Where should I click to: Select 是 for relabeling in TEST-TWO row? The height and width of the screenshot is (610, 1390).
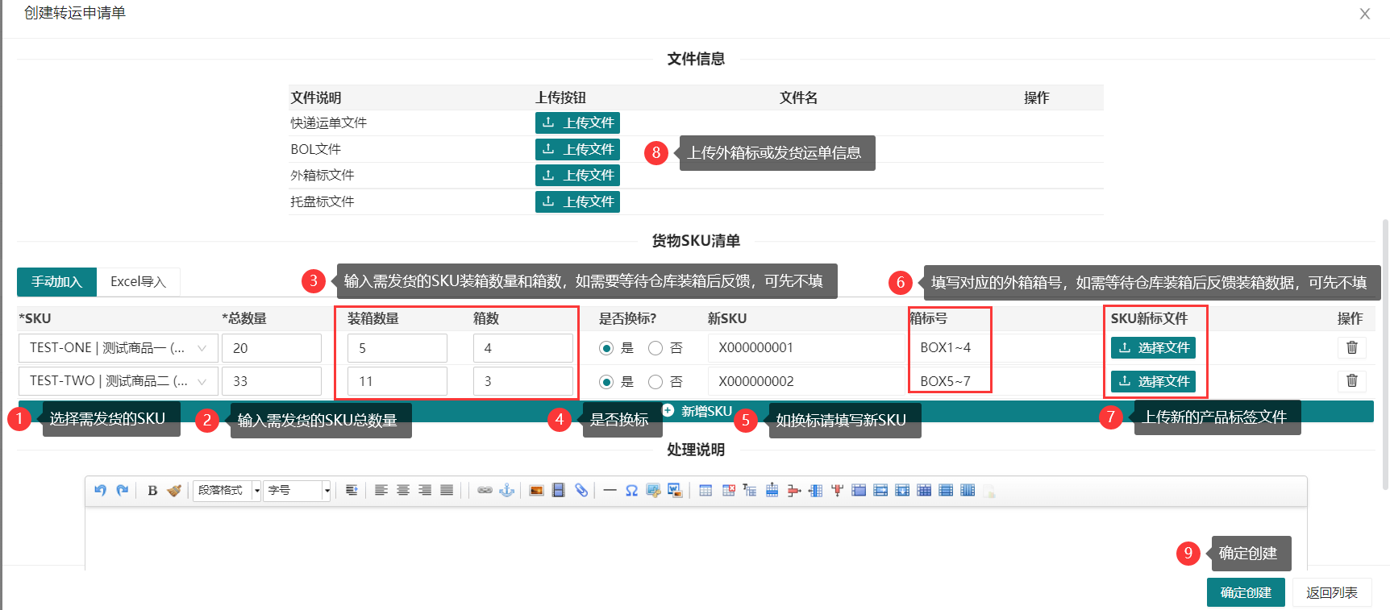point(606,382)
